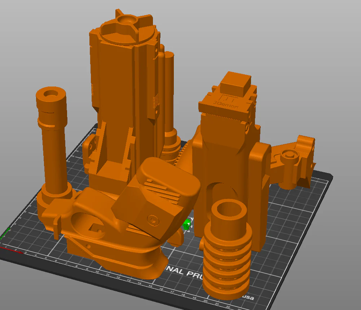
Task: Select the hollow top of the ribbed cylinder
Action: [229, 211]
